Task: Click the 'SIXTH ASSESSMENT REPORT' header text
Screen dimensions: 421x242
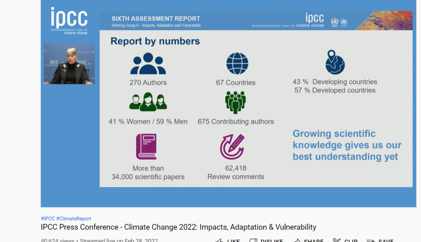Action: (156, 19)
